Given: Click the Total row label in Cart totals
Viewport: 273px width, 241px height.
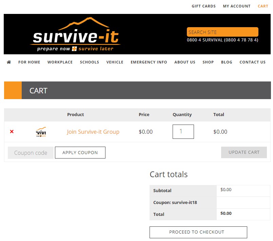Looking at the screenshot, I should (159, 214).
